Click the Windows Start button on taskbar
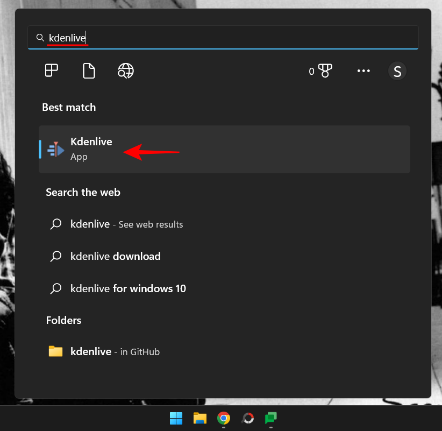Screen dimensions: 442x431 coord(176,418)
